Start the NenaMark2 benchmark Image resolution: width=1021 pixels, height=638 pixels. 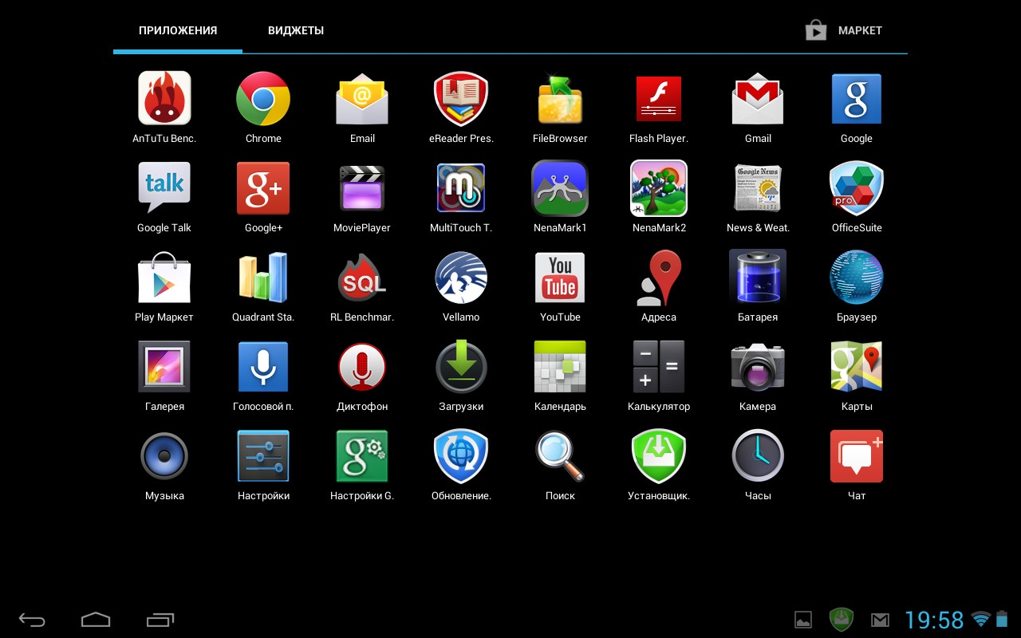(659, 188)
